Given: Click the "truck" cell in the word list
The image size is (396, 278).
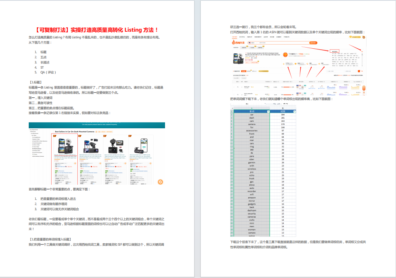Looking at the screenshot, I should pyautogui.click(x=252, y=178).
